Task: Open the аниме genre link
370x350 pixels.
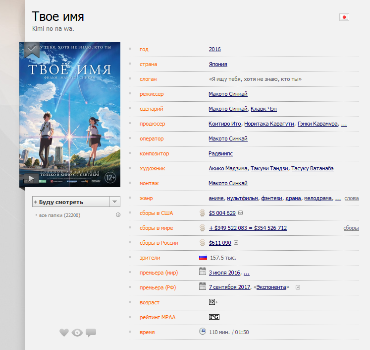Action: [216, 198]
